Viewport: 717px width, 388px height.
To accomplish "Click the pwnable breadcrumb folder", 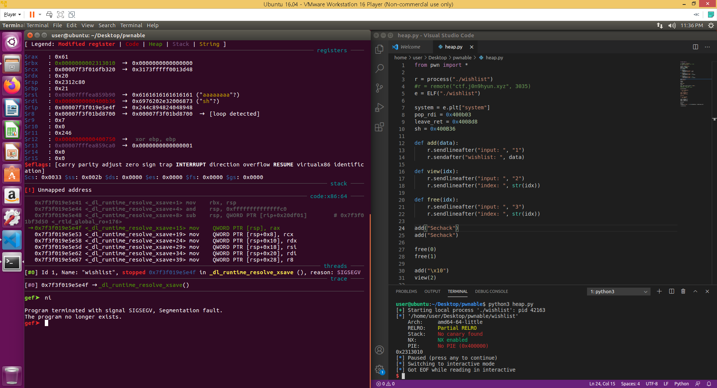I will point(462,58).
